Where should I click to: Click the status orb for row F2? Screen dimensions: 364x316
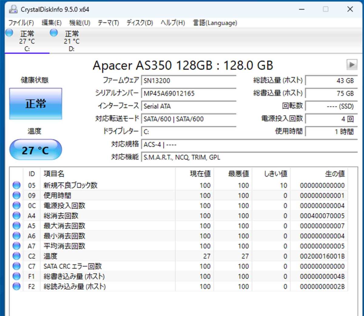16,286
